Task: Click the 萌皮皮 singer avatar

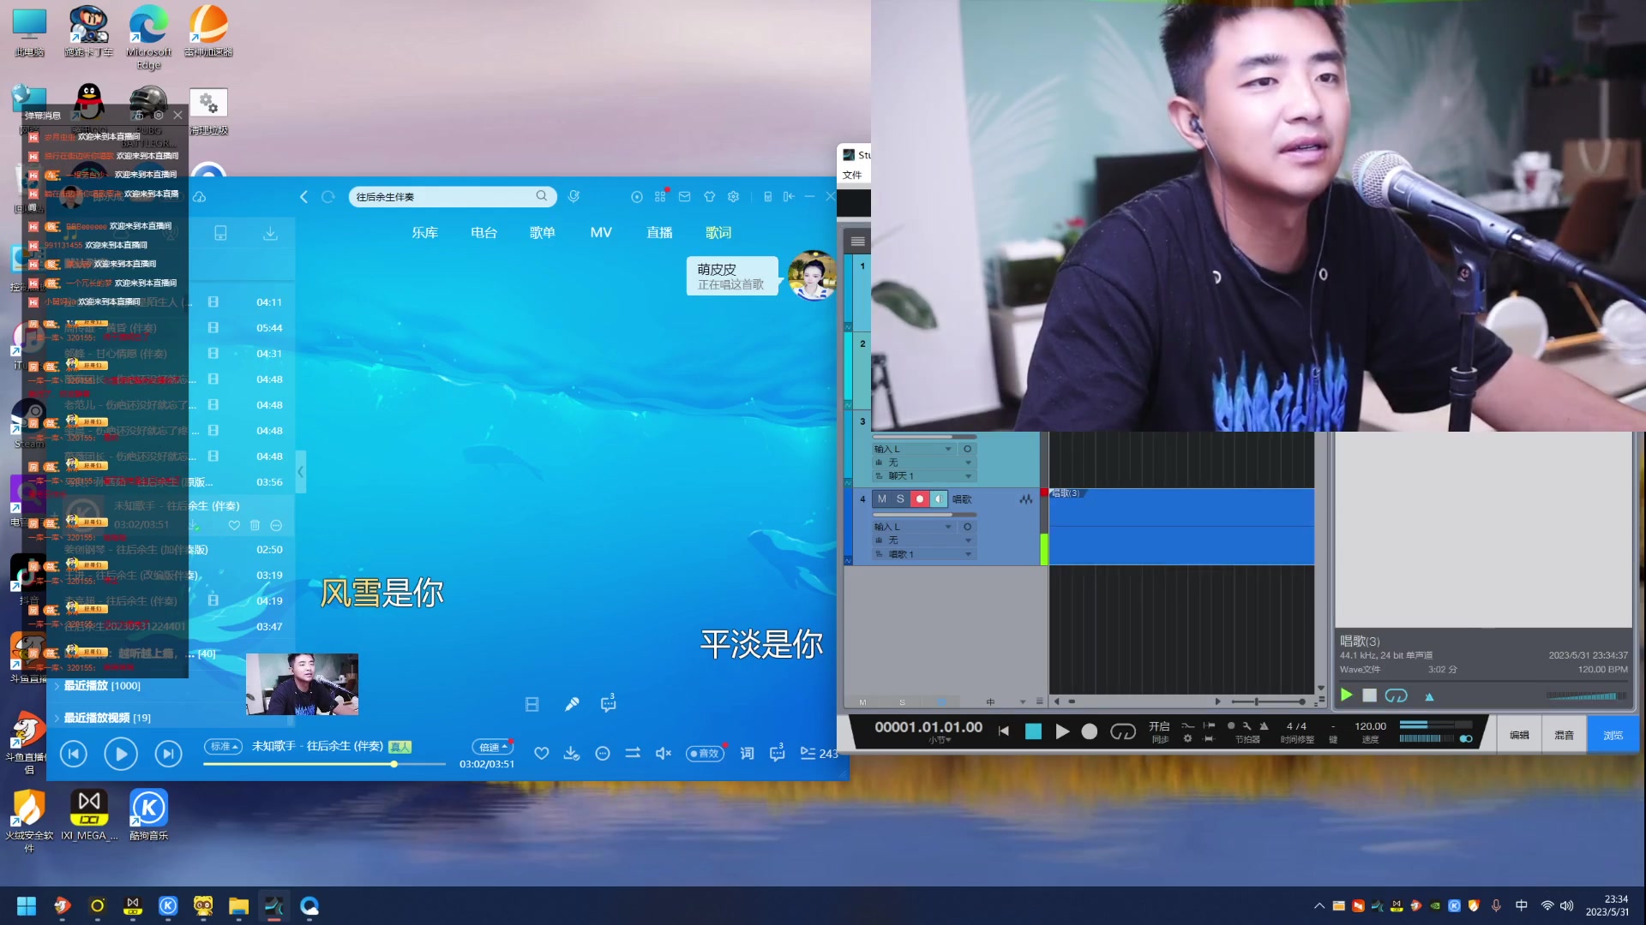Action: [812, 275]
